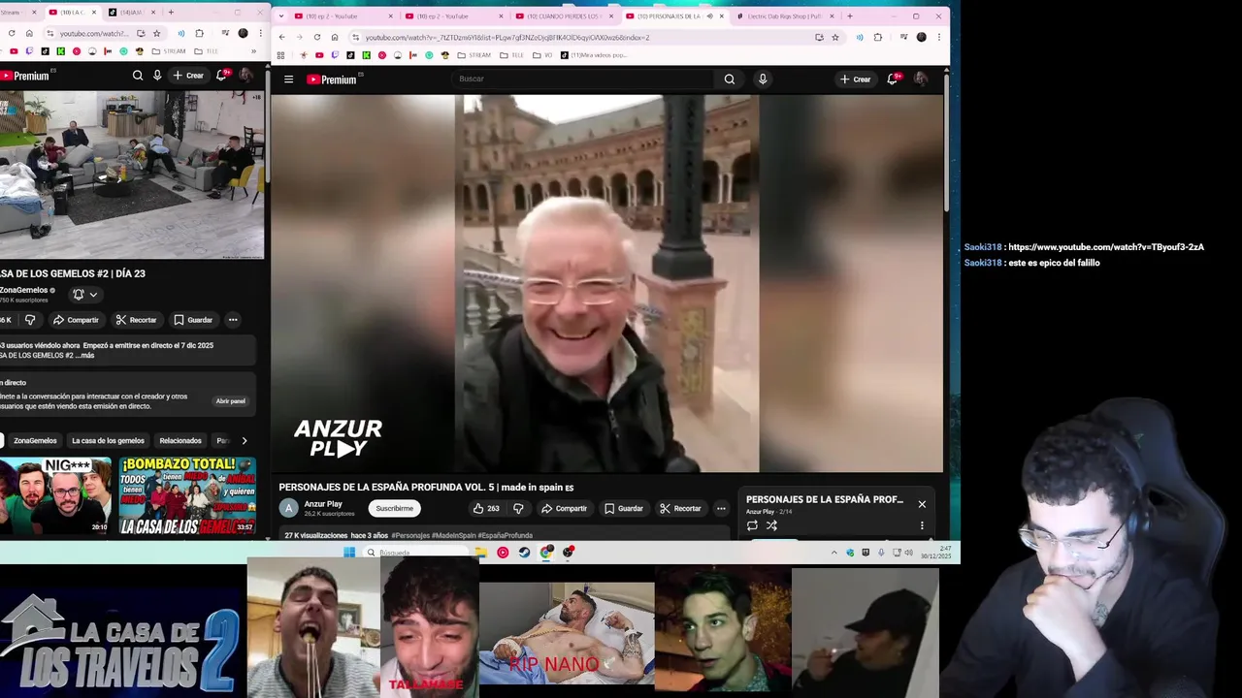The image size is (1242, 698).
Task: Click Guardar under the Anzur Play video
Action: pyautogui.click(x=623, y=508)
